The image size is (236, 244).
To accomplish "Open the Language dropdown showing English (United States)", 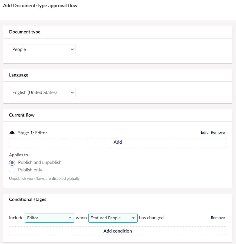I will pos(42,92).
